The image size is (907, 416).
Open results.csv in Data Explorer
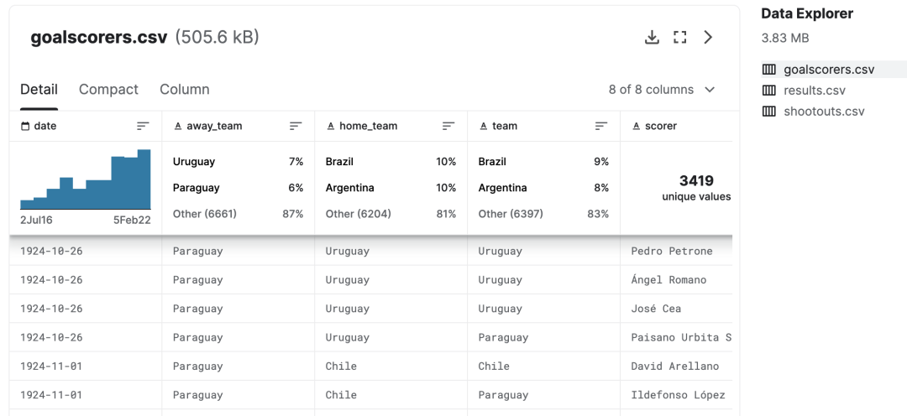(x=815, y=91)
